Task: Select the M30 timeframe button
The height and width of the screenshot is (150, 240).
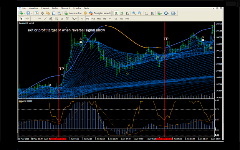Action: click(99, 19)
